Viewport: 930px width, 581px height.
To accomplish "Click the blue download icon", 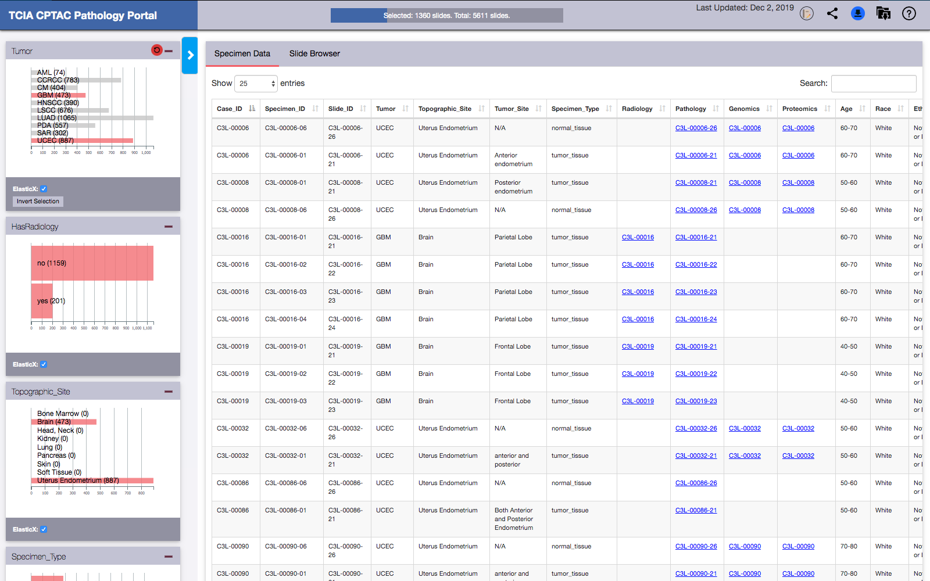I will (x=857, y=13).
